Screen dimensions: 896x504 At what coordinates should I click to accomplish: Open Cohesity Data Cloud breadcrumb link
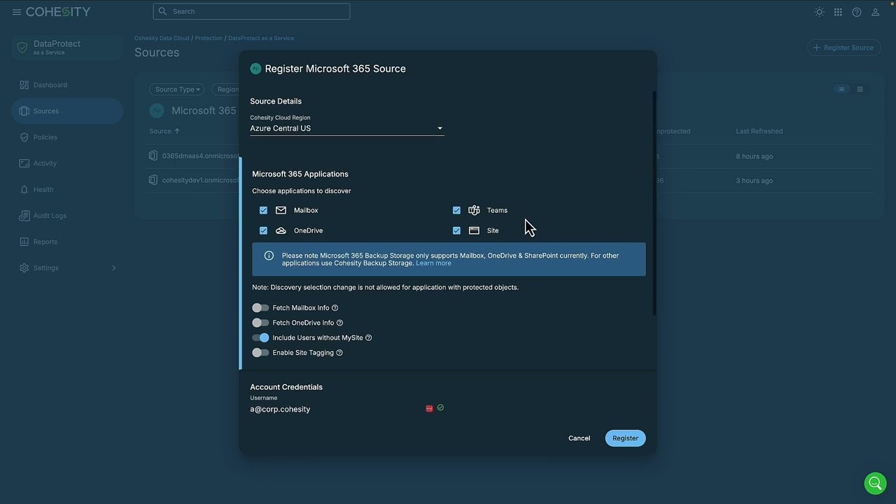pos(162,38)
